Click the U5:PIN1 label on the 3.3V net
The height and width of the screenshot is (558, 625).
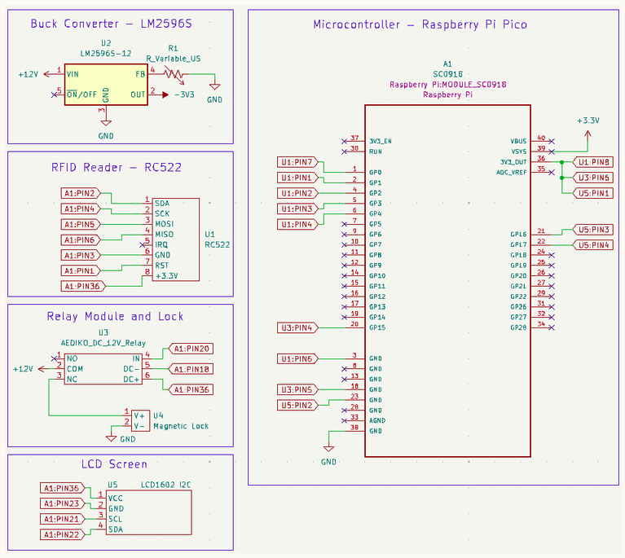click(593, 193)
